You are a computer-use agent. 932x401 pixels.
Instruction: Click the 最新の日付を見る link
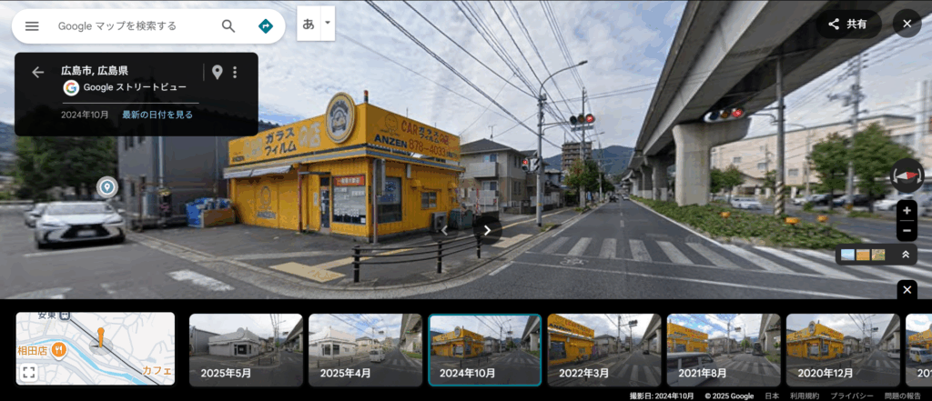pos(157,115)
